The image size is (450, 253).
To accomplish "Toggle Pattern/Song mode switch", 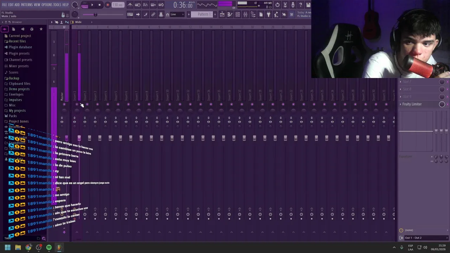I will 85,5.
